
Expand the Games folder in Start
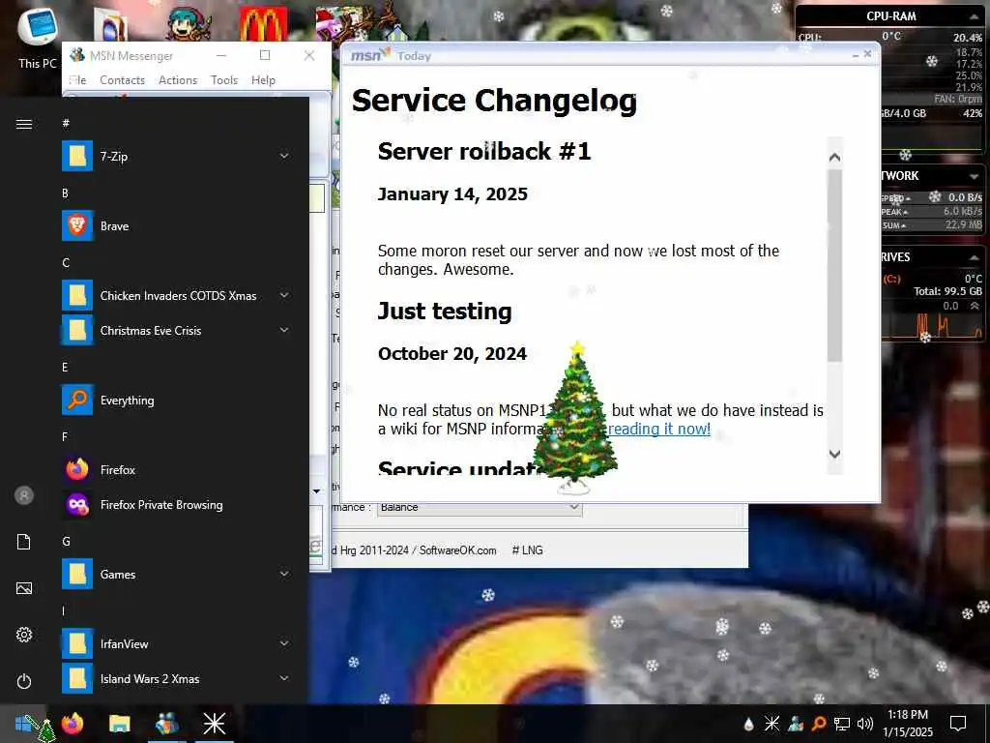tap(284, 574)
